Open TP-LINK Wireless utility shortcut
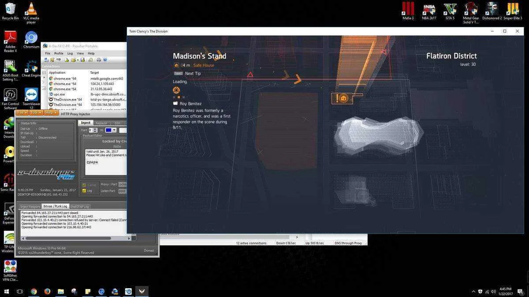This screenshot has width=529, height=297. tap(9, 242)
